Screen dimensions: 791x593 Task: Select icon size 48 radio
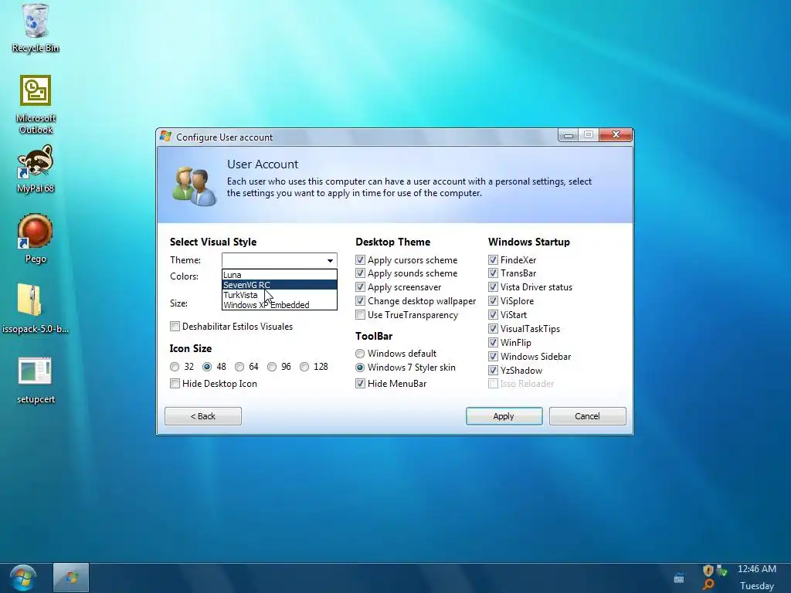[x=207, y=367]
